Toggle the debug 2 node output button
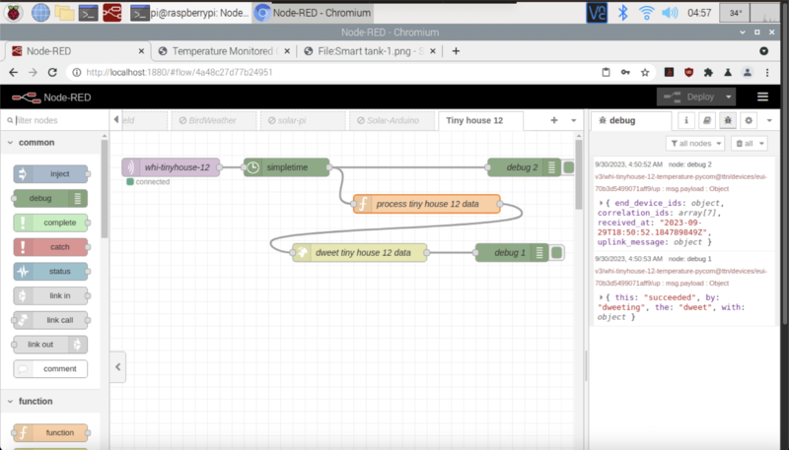Viewport: 789px width, 450px height. [569, 167]
